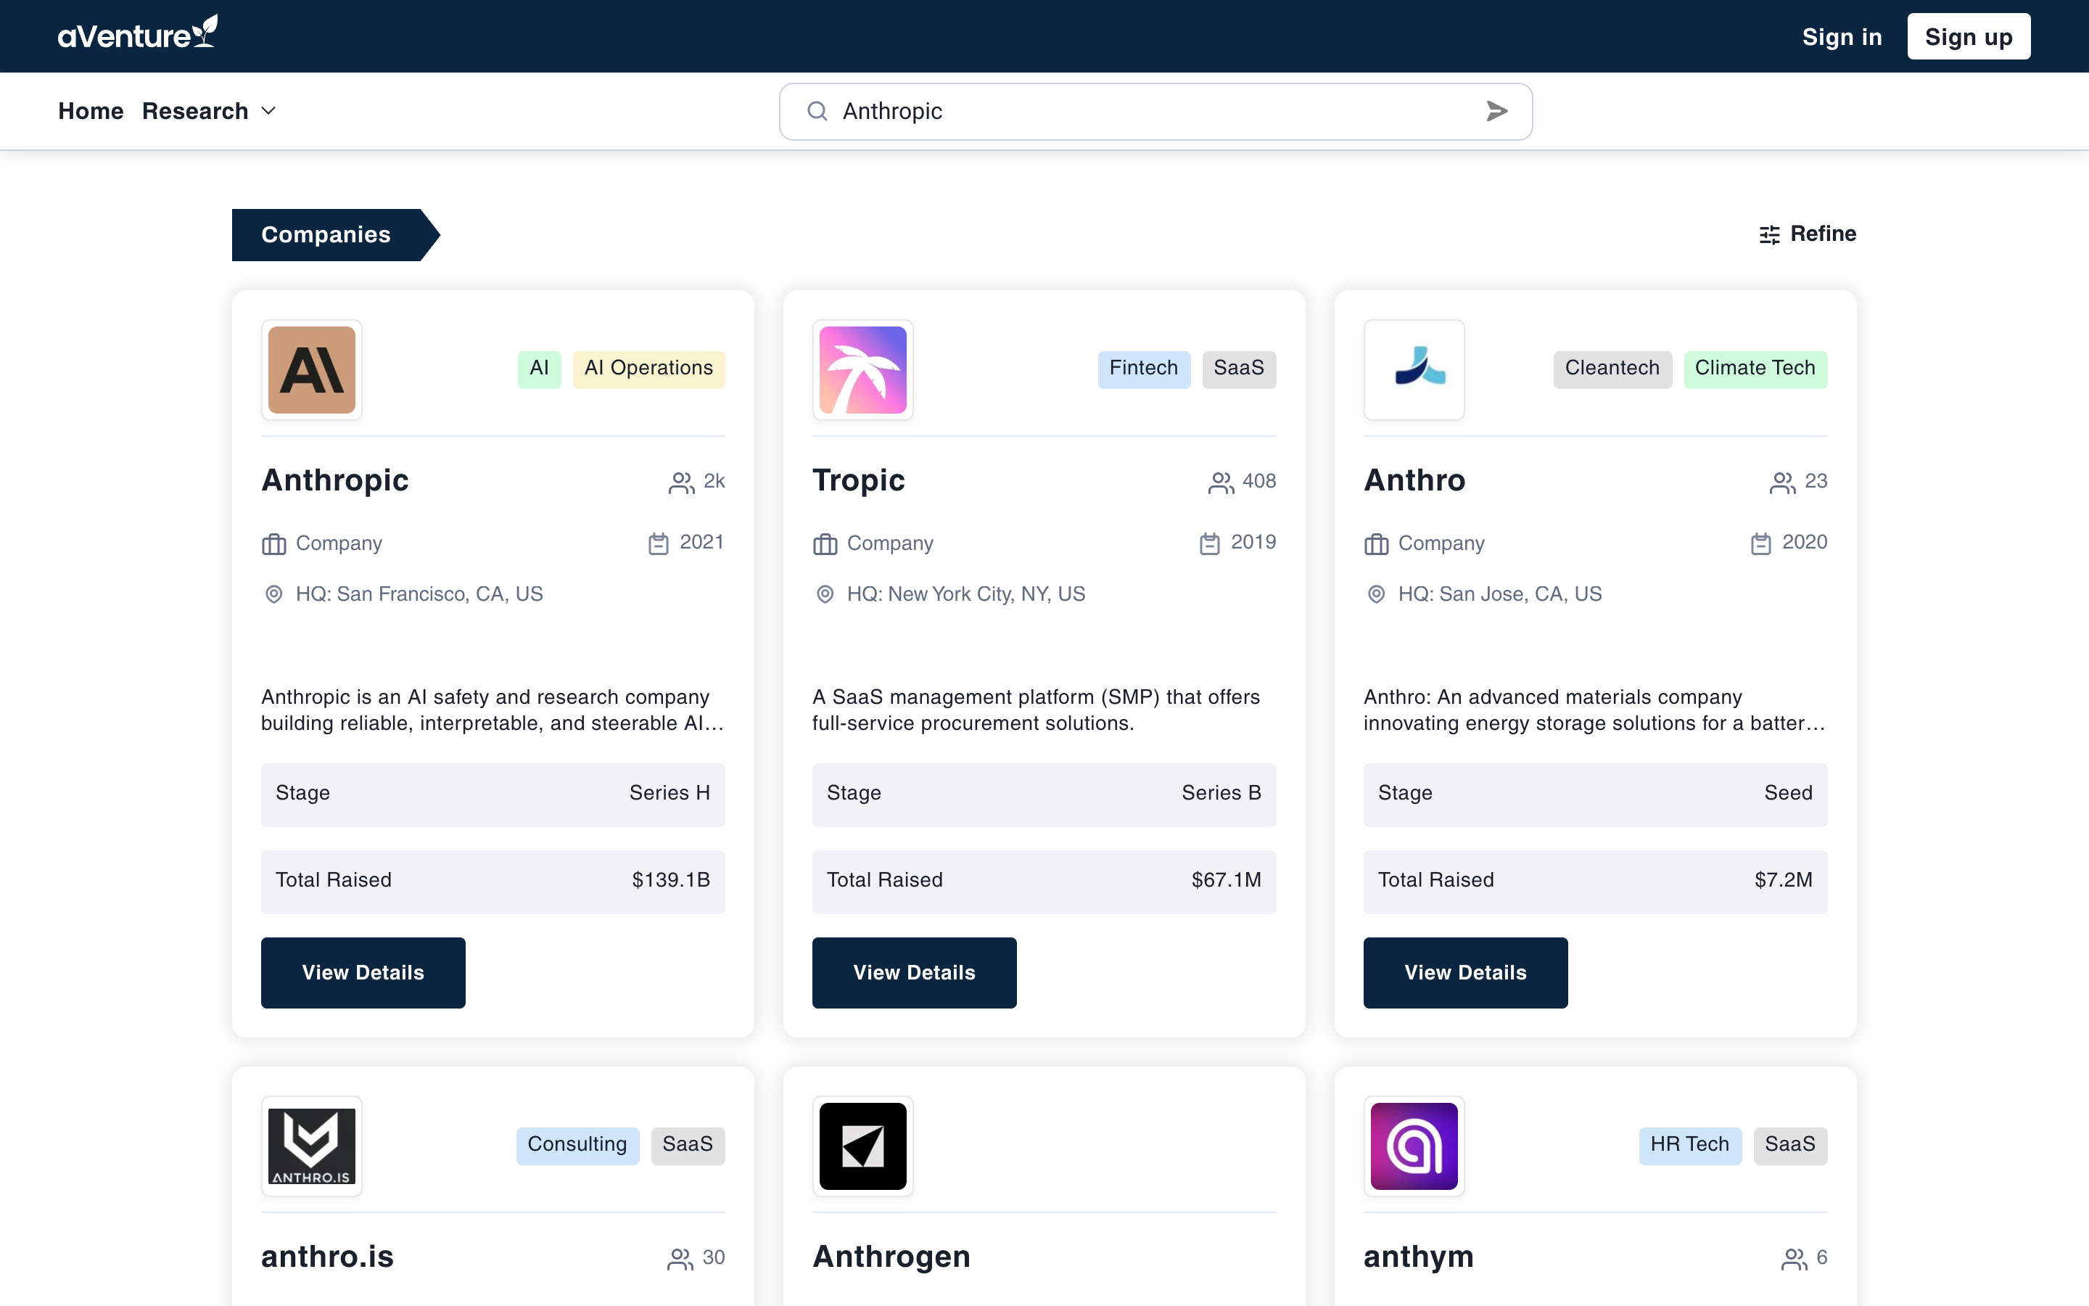
Task: Click the search magnifier icon
Action: [x=817, y=110]
